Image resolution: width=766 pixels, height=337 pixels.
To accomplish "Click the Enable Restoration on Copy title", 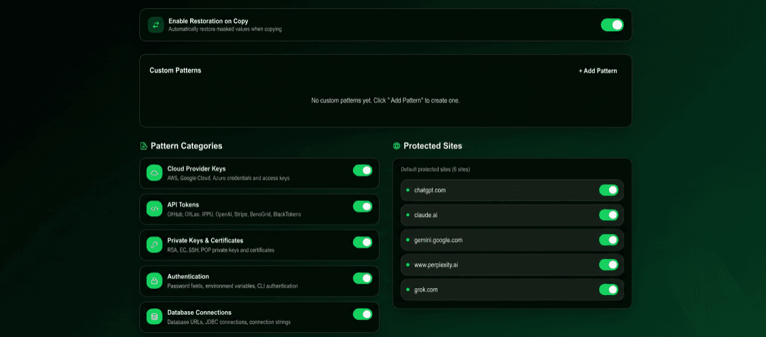I will point(208,21).
